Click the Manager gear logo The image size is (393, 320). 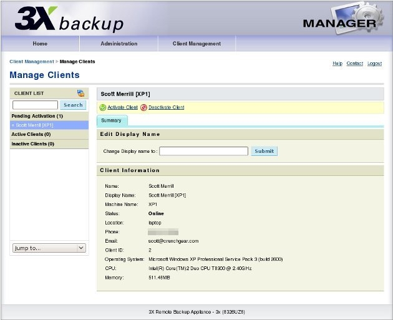tap(343, 19)
